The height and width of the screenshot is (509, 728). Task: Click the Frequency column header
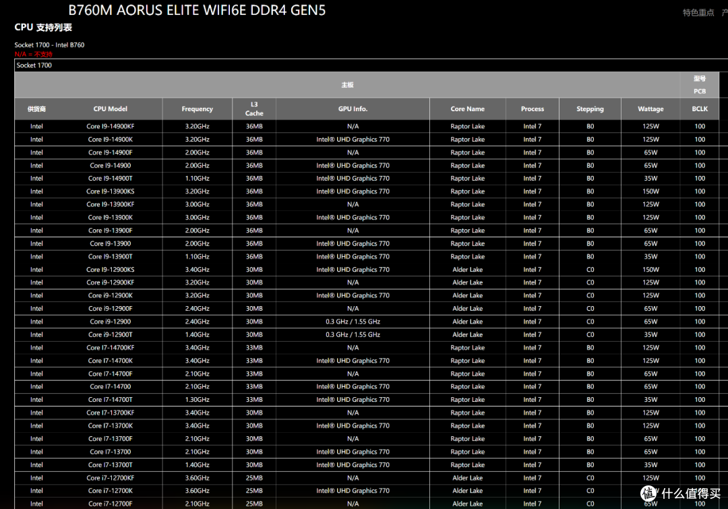point(197,109)
